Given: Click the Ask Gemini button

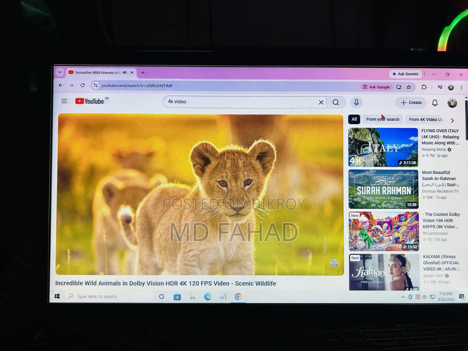Looking at the screenshot, I should (405, 74).
